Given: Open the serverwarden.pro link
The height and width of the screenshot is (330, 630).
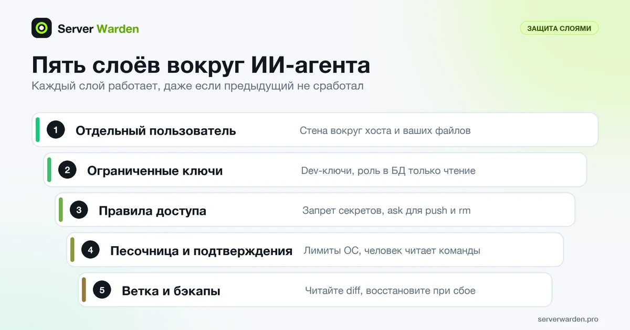Looking at the screenshot, I should click(x=568, y=319).
